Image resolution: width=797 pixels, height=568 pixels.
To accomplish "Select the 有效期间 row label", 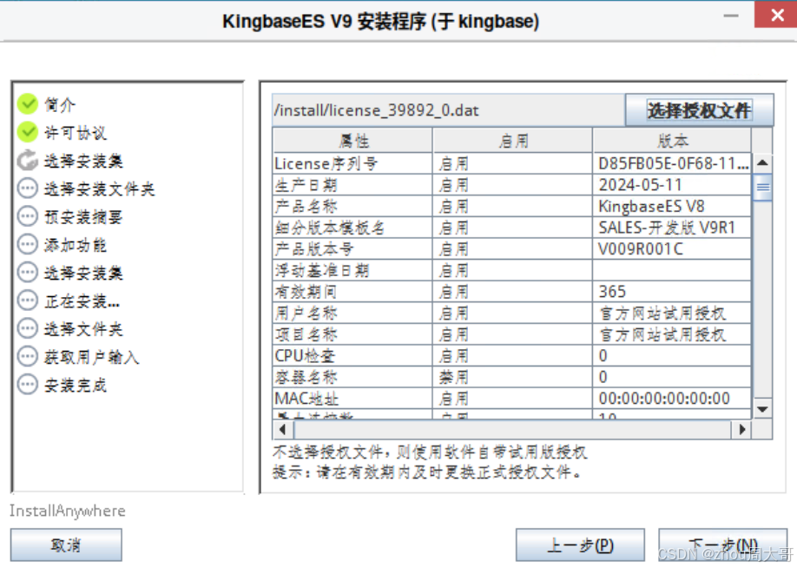I will click(306, 292).
